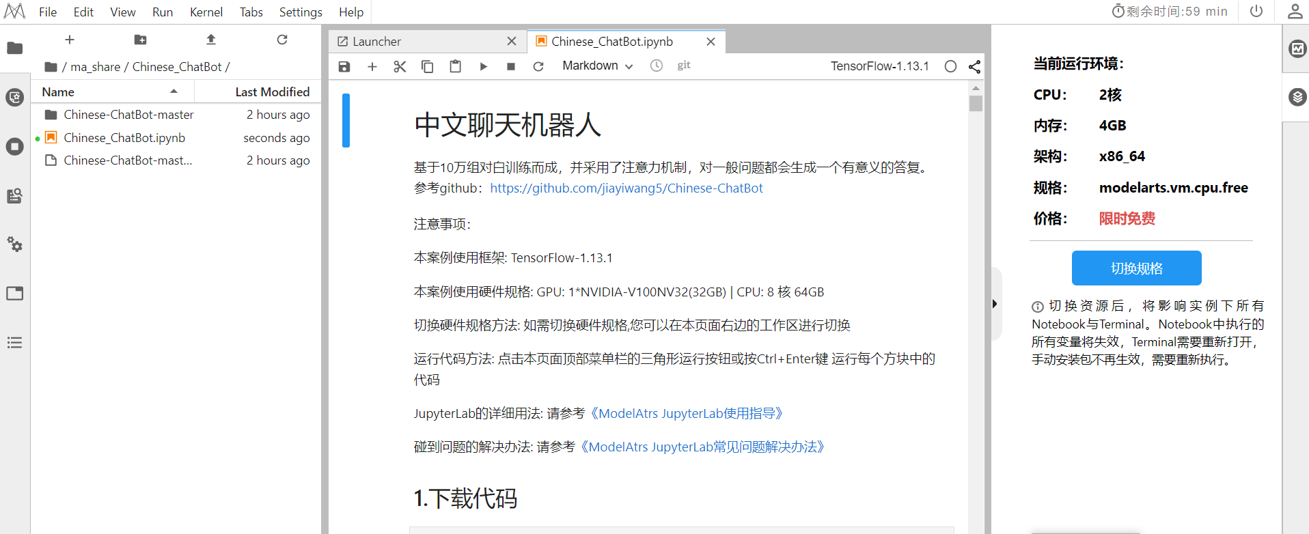Click the 剩余时间:59 min timer
The image size is (1309, 534).
(x=1170, y=11)
